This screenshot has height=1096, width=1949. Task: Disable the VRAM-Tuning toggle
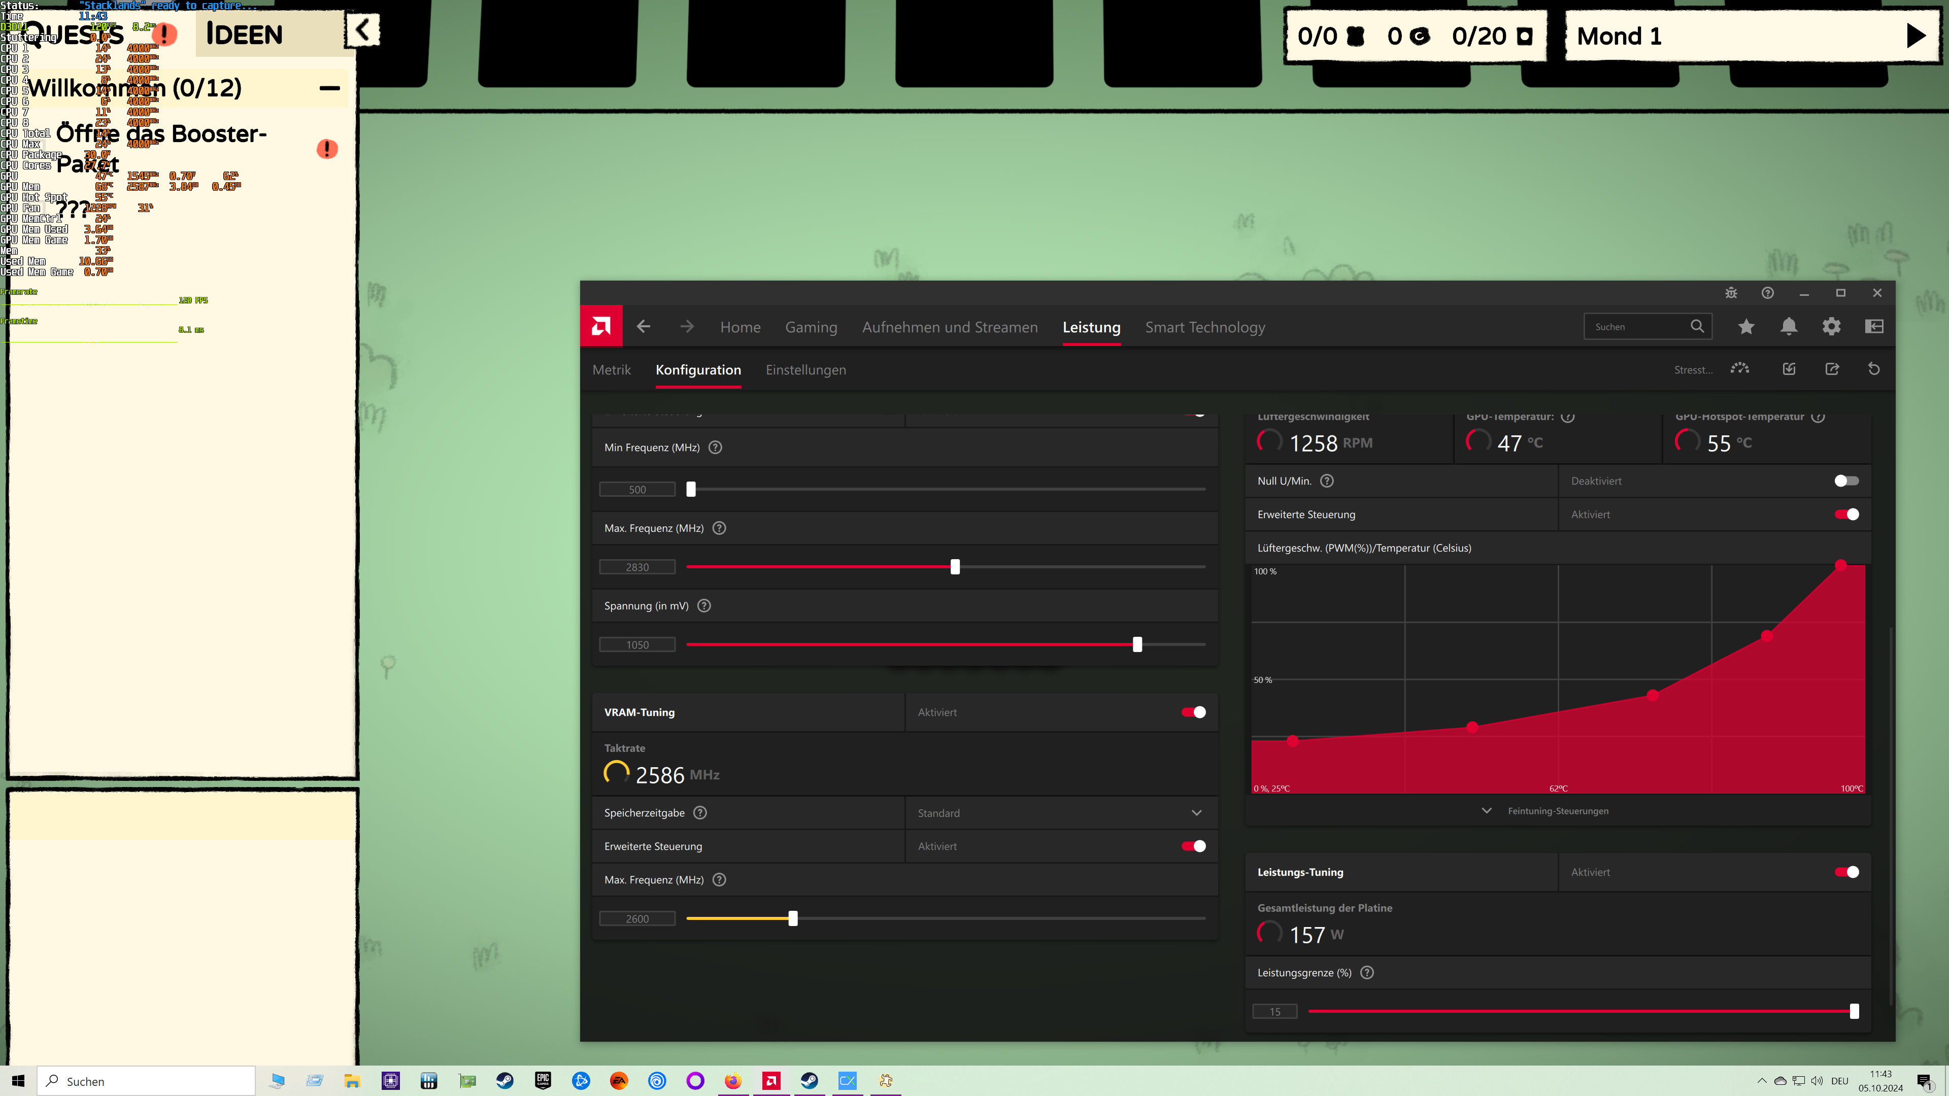[1193, 712]
